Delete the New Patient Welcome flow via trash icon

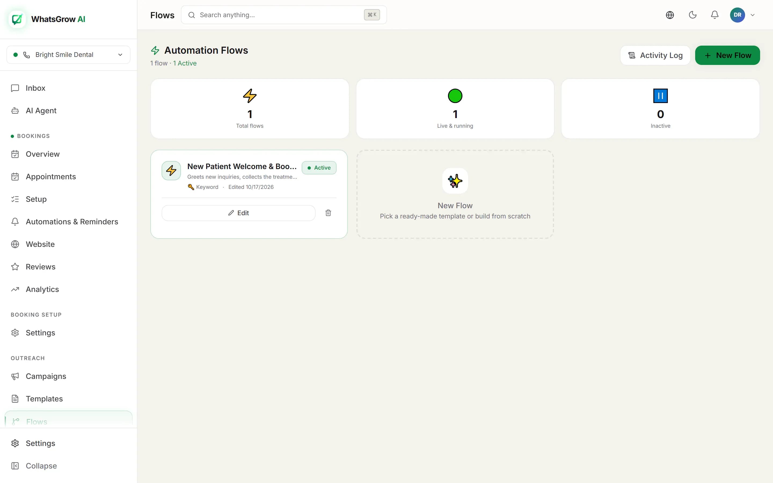(x=328, y=213)
